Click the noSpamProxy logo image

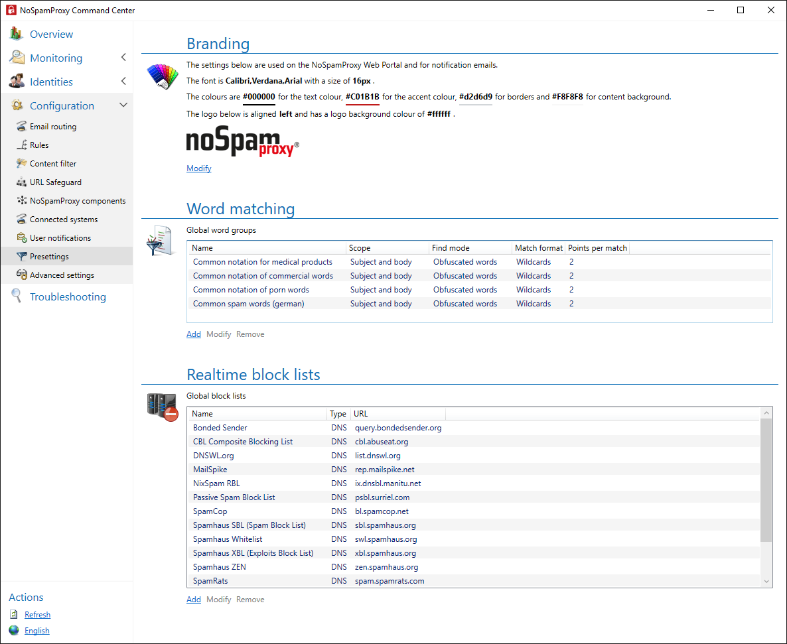coord(242,142)
